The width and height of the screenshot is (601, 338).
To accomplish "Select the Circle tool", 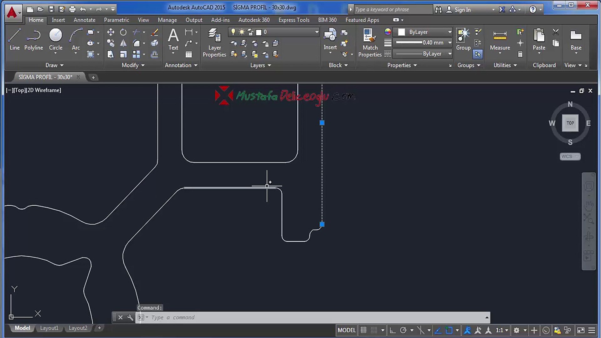I will pos(55,39).
